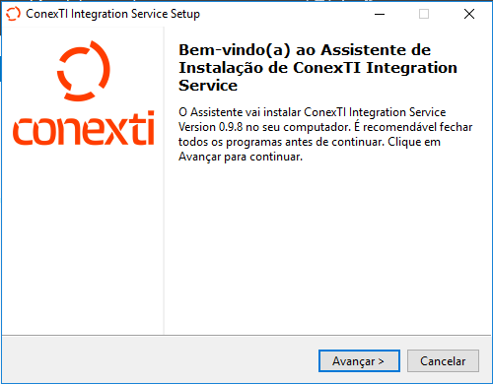Click the 'ConexTI Integration Service Setup' window title

point(112,14)
